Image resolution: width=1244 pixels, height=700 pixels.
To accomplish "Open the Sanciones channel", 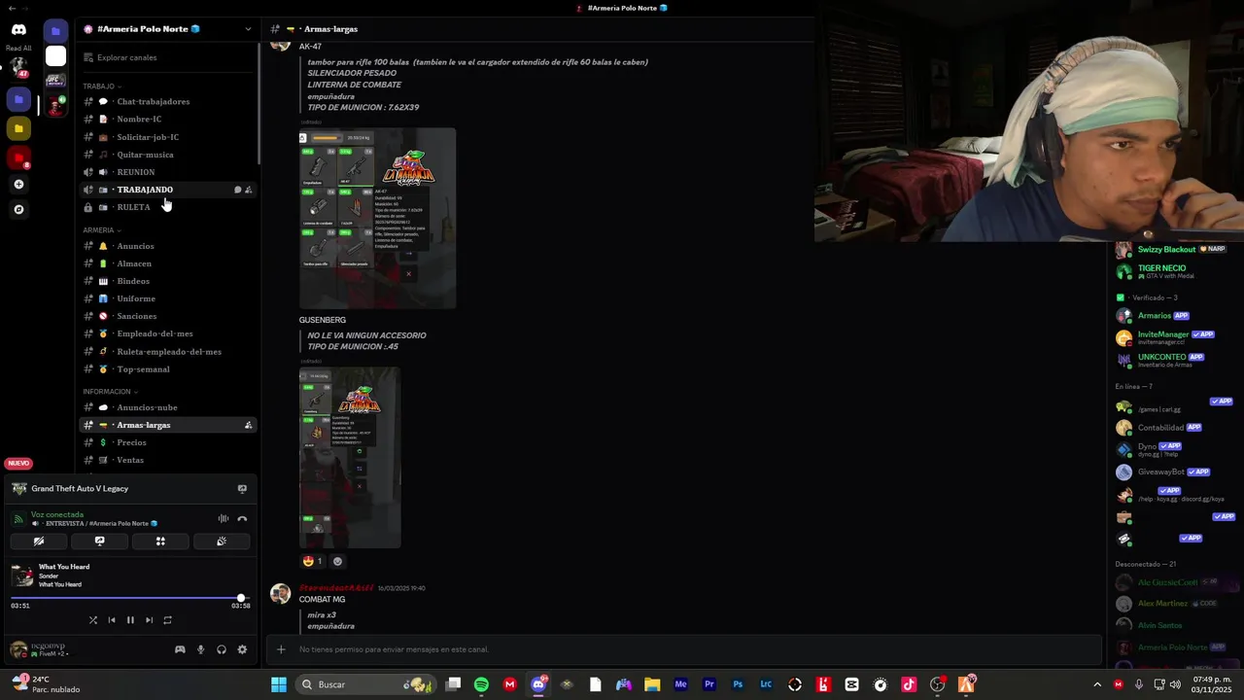I will pos(167,316).
